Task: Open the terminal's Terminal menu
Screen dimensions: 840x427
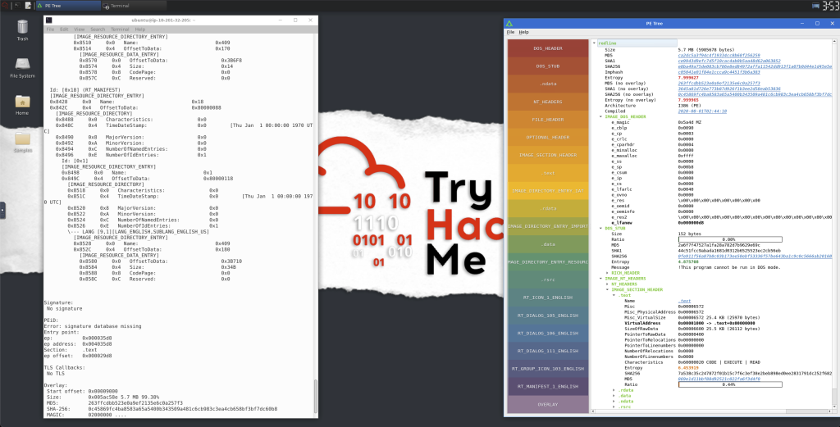Action: point(120,30)
